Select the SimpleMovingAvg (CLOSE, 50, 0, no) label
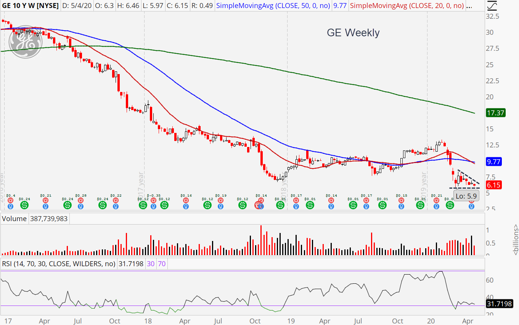The height and width of the screenshot is (325, 519). tap(273, 6)
